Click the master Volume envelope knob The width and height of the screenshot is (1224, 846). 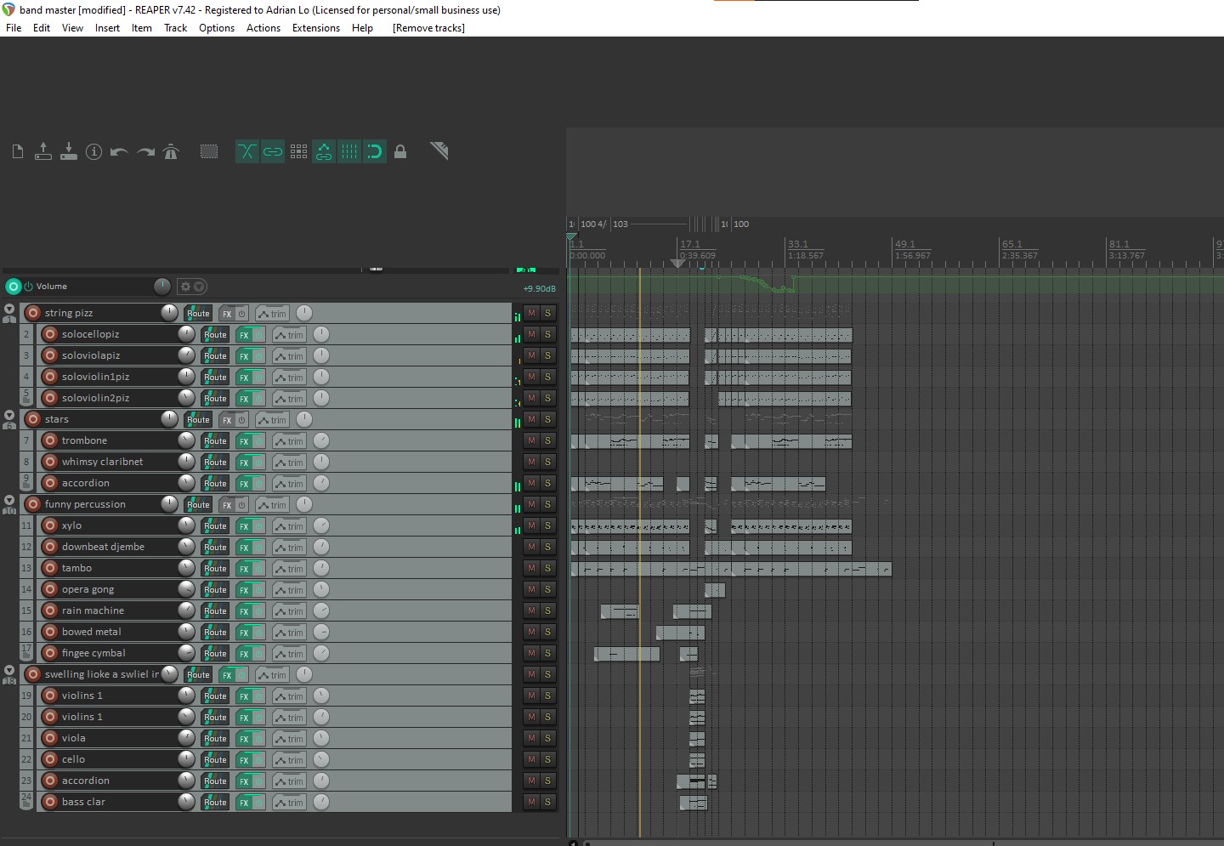click(x=162, y=286)
